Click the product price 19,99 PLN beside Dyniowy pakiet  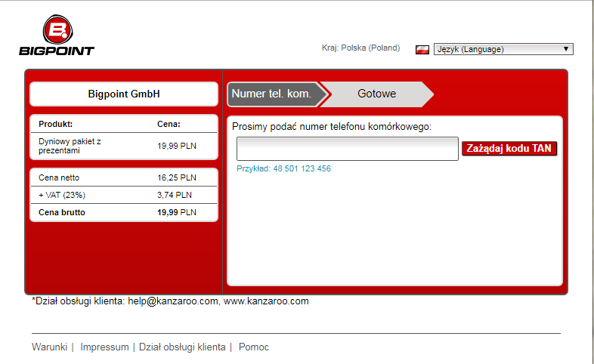[x=177, y=146]
